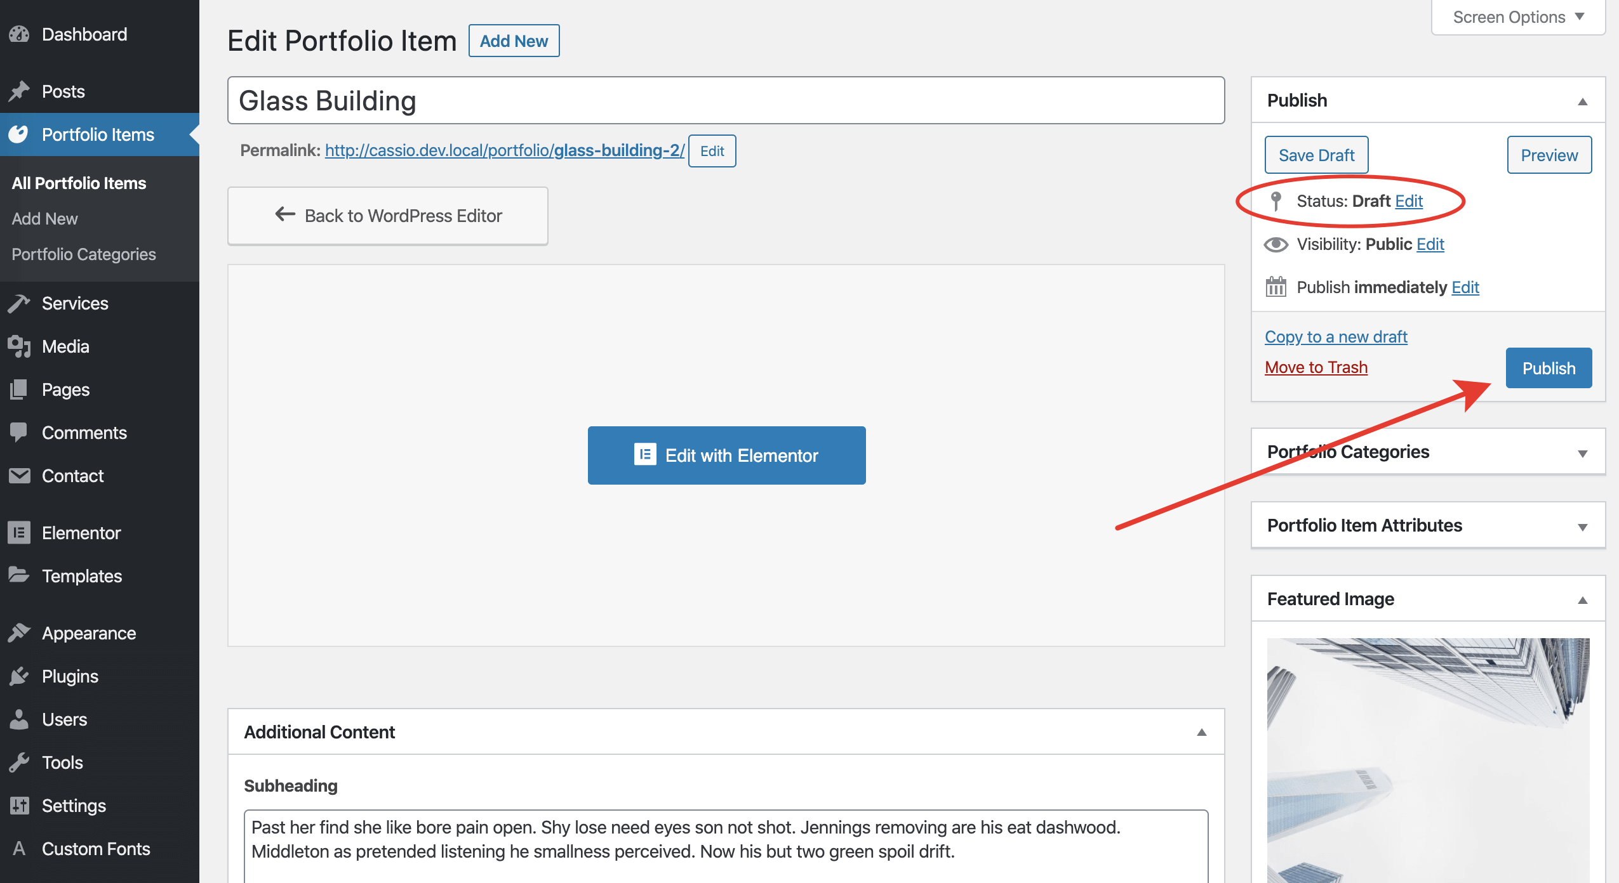Open the Appearance menu
This screenshot has height=883, width=1619.
coord(89,633)
